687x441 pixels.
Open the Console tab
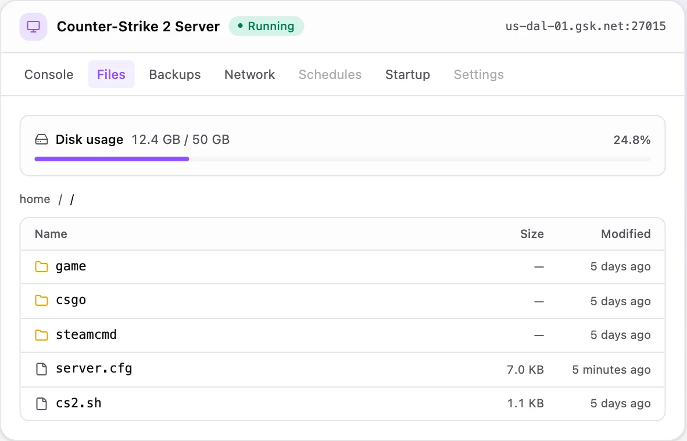tap(49, 74)
